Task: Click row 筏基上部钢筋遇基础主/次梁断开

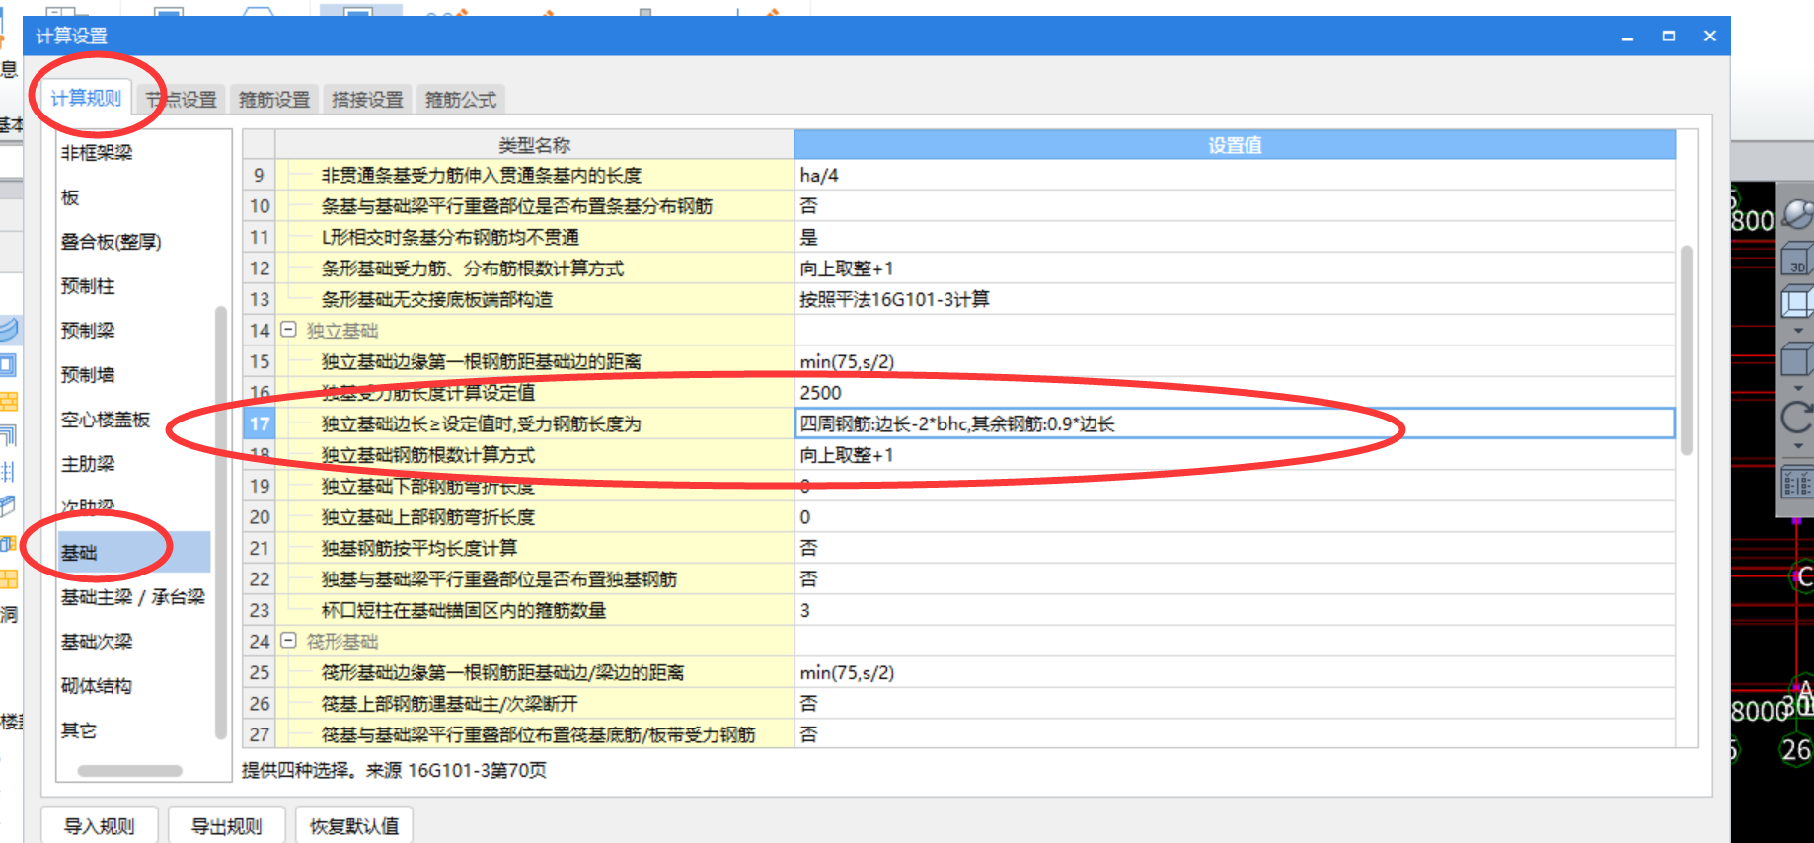Action: [534, 703]
